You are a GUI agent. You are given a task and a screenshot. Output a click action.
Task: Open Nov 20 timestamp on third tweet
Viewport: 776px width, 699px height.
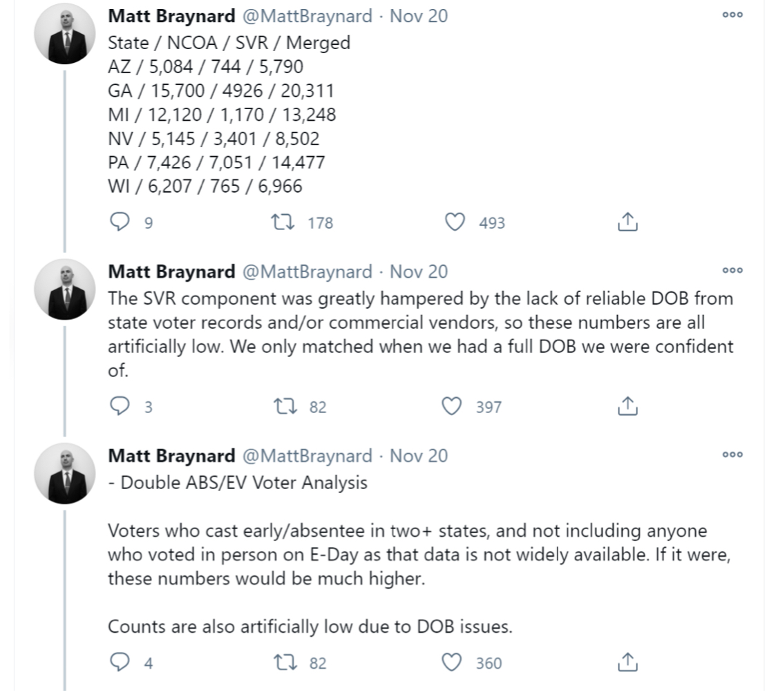click(419, 456)
